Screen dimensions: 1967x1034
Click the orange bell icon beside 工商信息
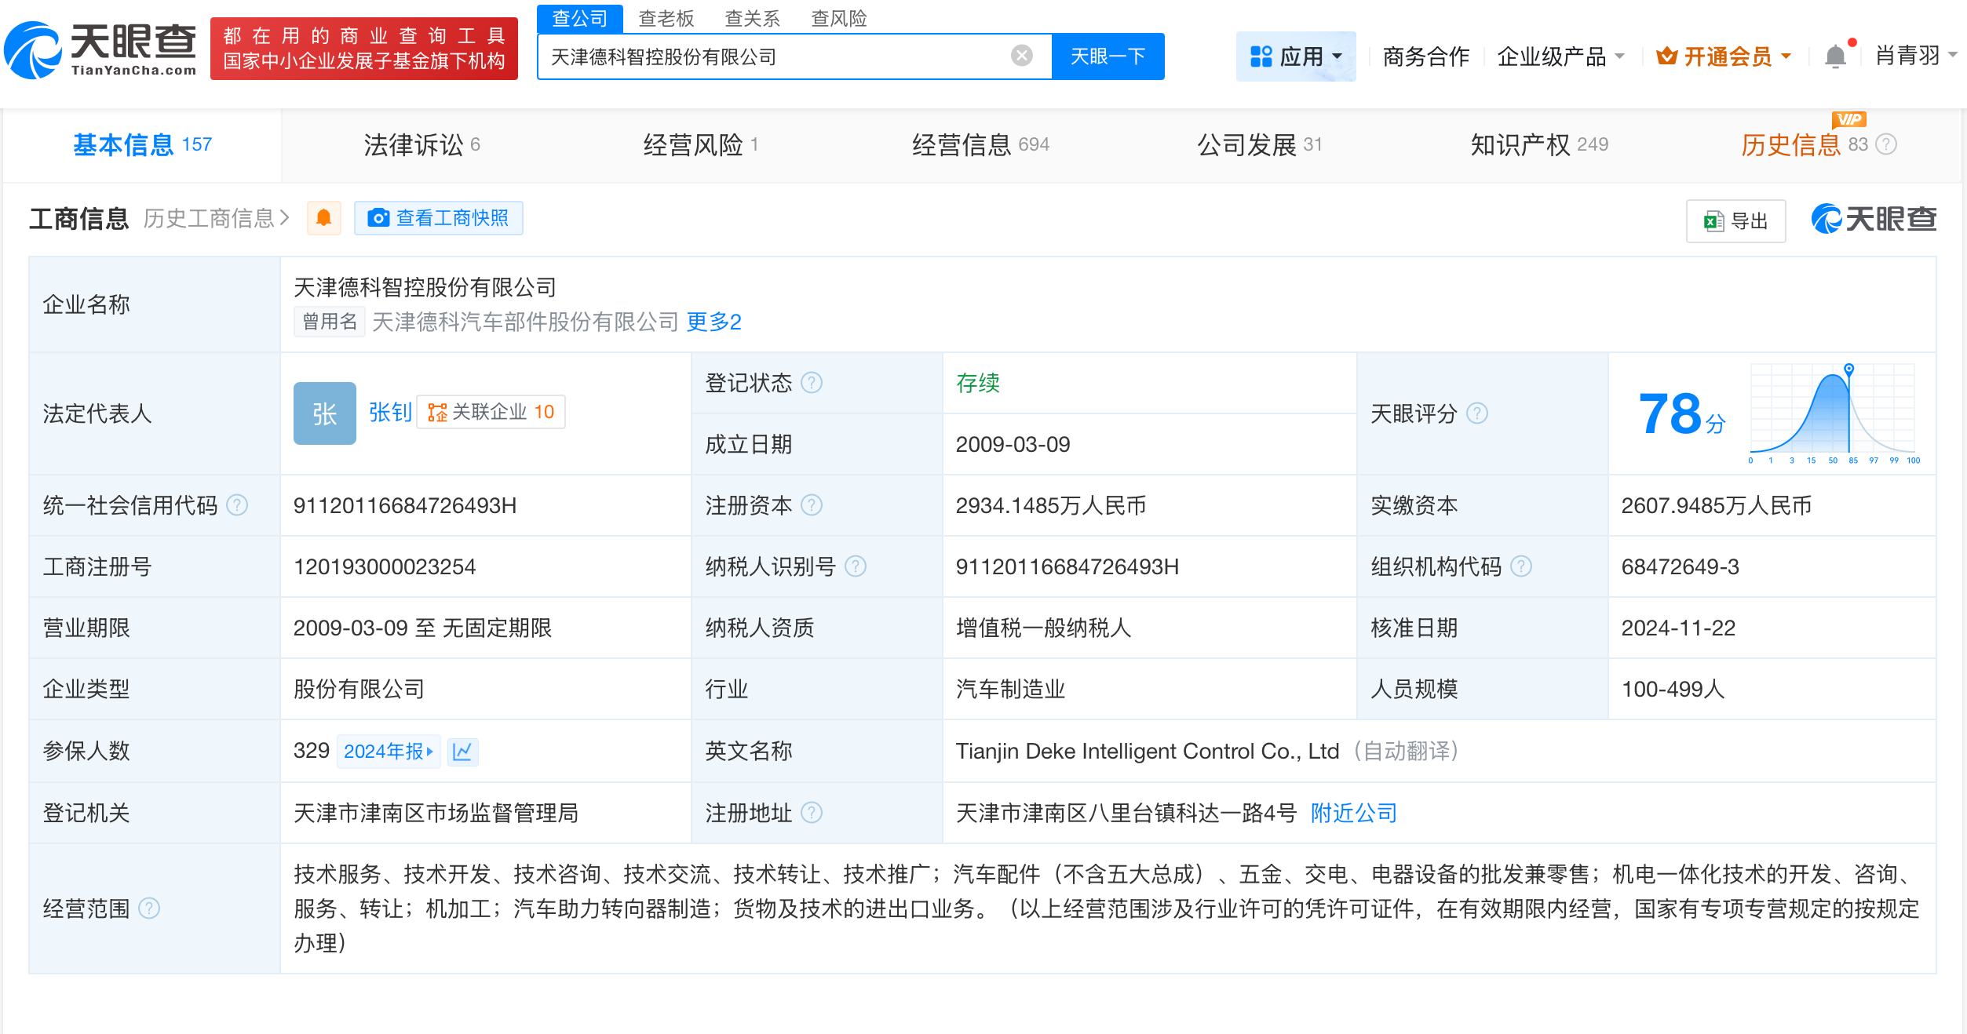[322, 218]
